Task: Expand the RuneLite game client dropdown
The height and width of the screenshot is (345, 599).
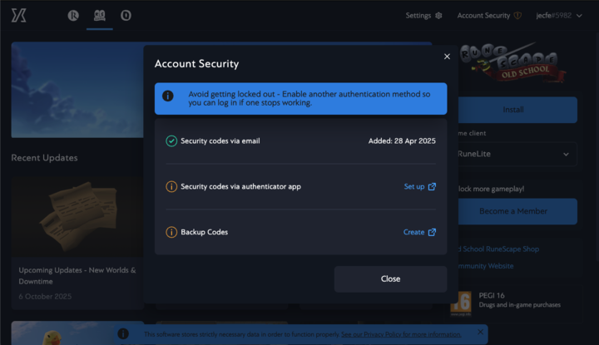Action: [x=513, y=154]
